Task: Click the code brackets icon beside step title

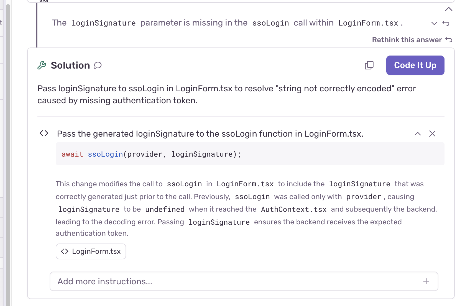Action: (x=44, y=133)
